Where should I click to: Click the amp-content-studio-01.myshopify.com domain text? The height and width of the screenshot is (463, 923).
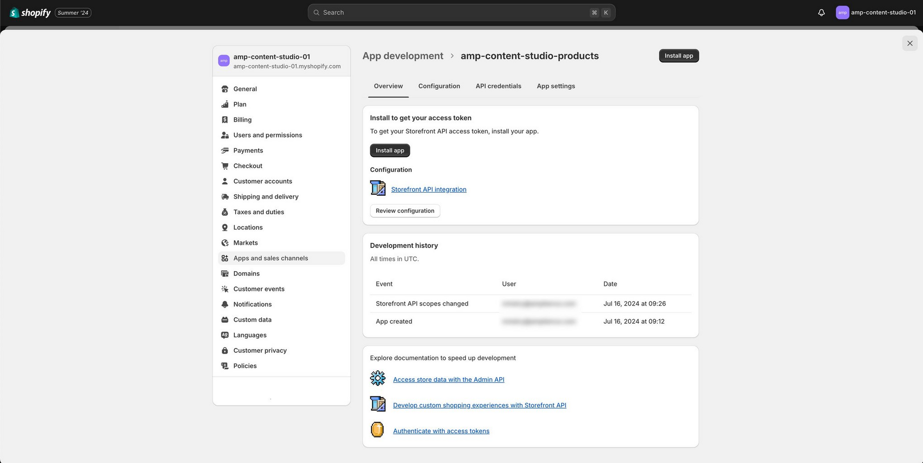[287, 66]
